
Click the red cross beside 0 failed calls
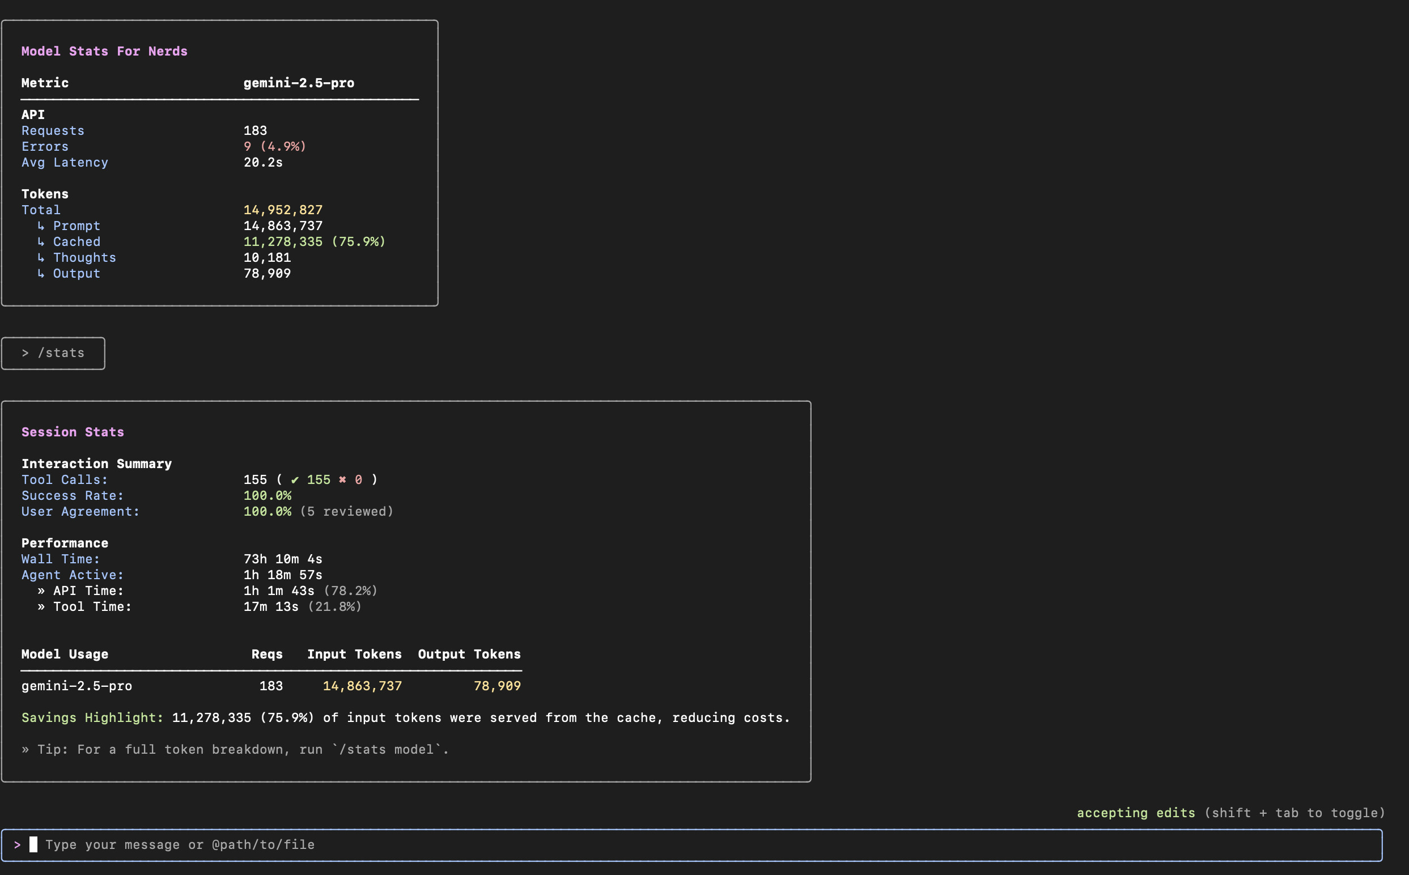[342, 480]
